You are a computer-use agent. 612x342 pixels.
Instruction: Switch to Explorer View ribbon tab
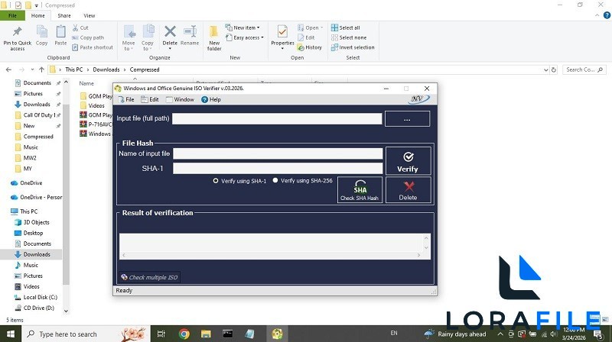point(89,15)
